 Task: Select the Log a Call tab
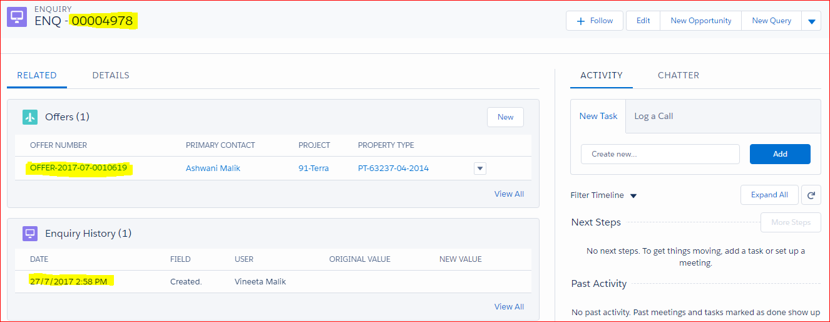click(653, 116)
